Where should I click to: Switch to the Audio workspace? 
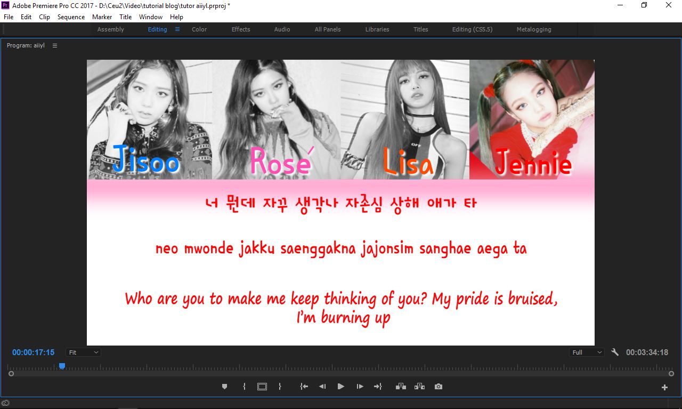click(x=282, y=29)
